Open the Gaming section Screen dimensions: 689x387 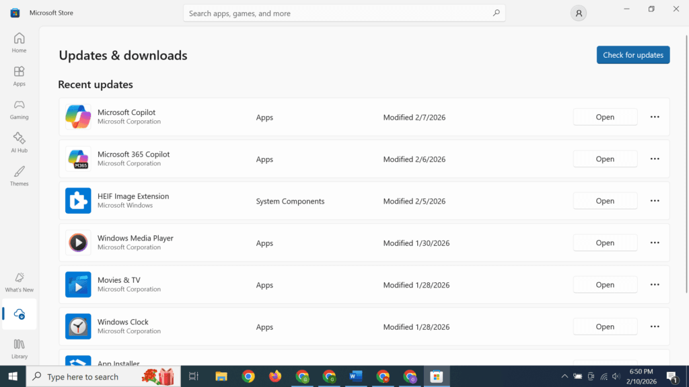(18, 109)
